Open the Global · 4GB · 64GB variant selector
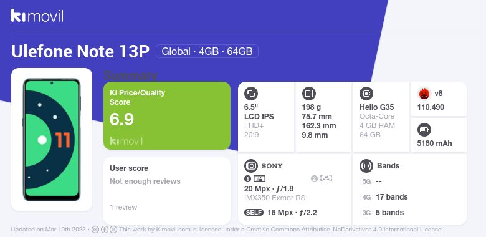Viewport: 486px width, 237px height. (207, 51)
